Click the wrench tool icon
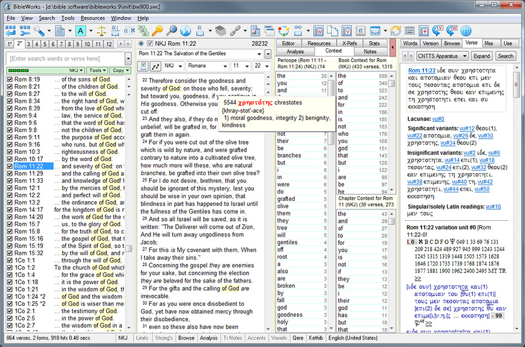This screenshot has height=347, width=525. tap(39, 30)
